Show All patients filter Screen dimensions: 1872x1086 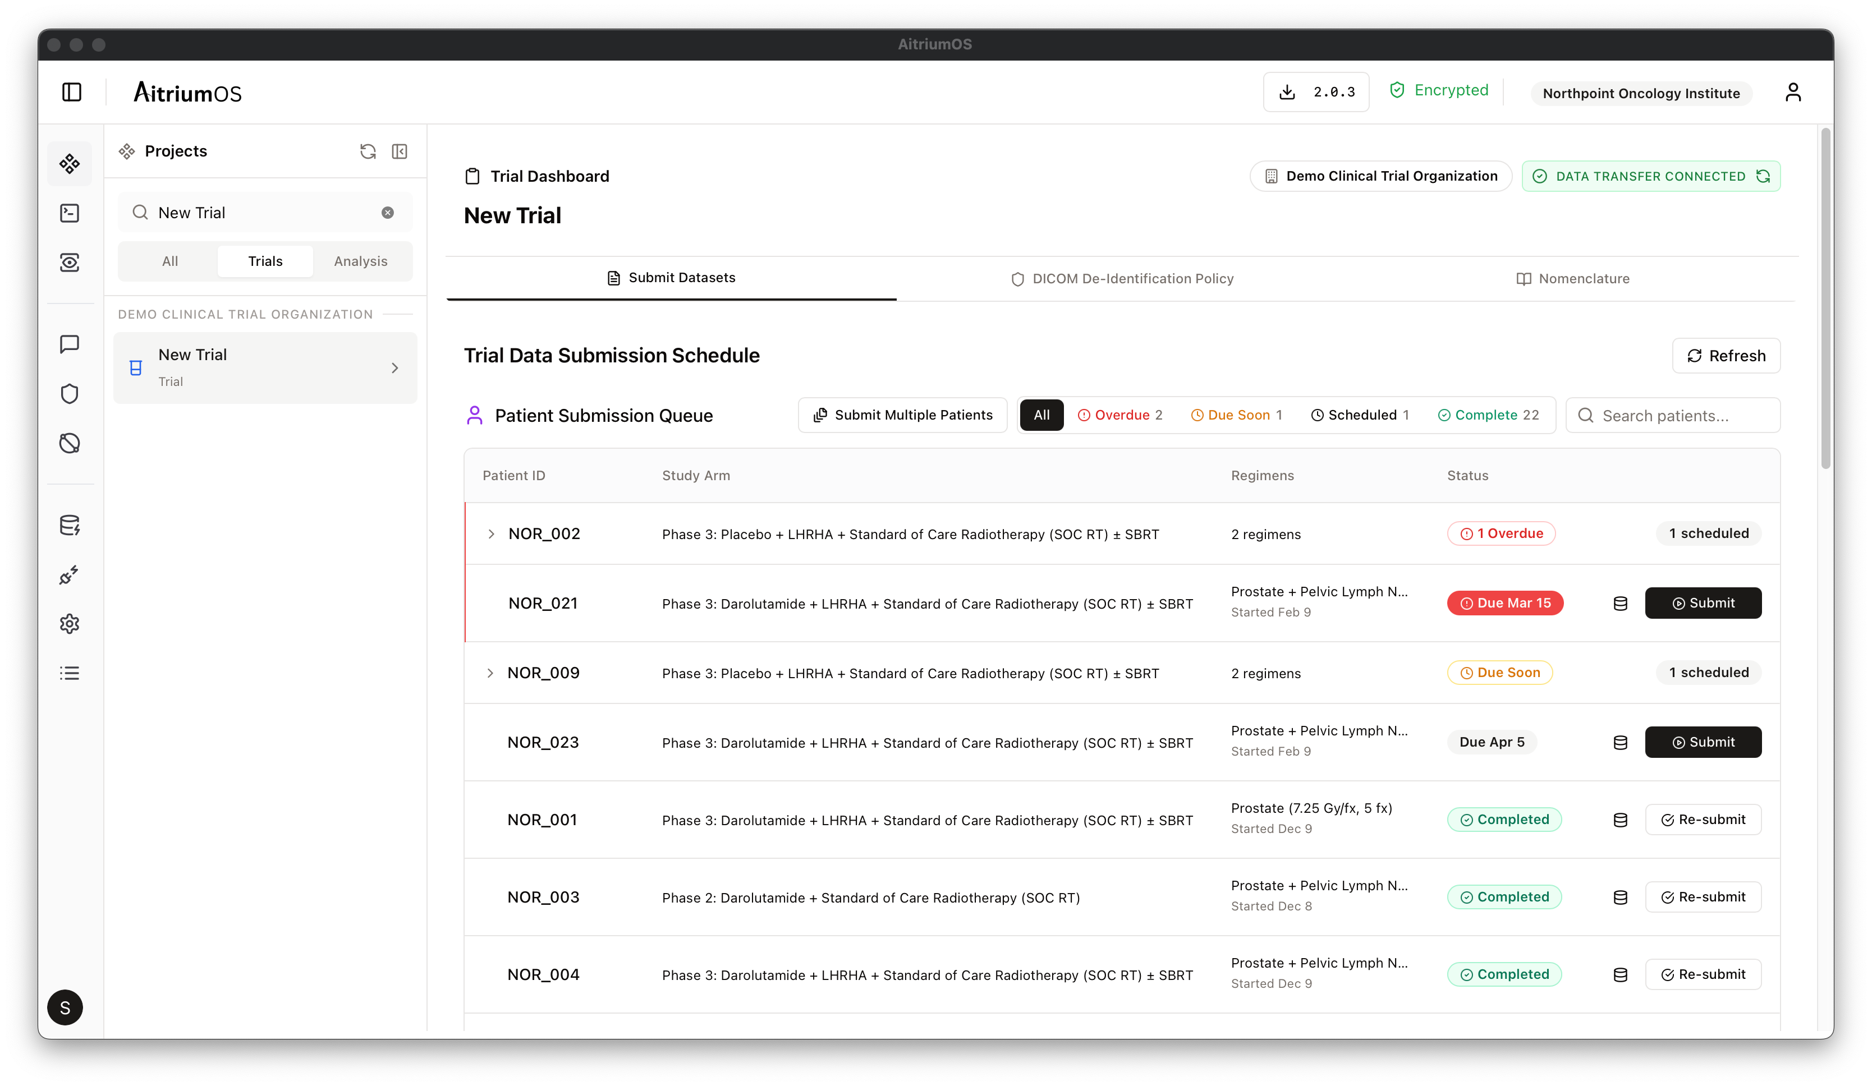tap(1041, 415)
